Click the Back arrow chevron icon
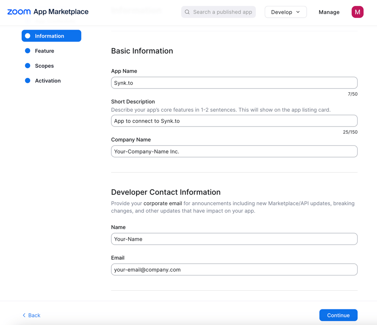Image resolution: width=377 pixels, height=325 pixels. (24, 315)
